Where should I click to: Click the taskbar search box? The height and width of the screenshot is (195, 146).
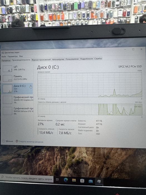27,178
